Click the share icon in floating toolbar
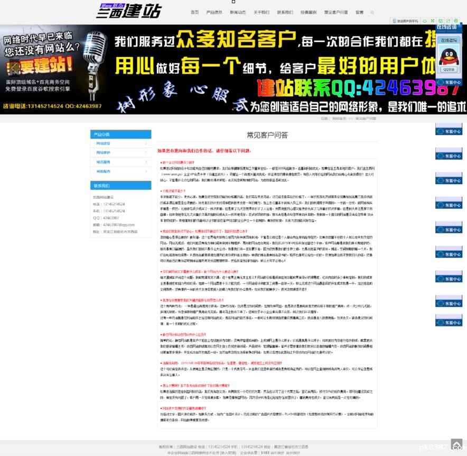This screenshot has width=467, height=456. [x=448, y=21]
